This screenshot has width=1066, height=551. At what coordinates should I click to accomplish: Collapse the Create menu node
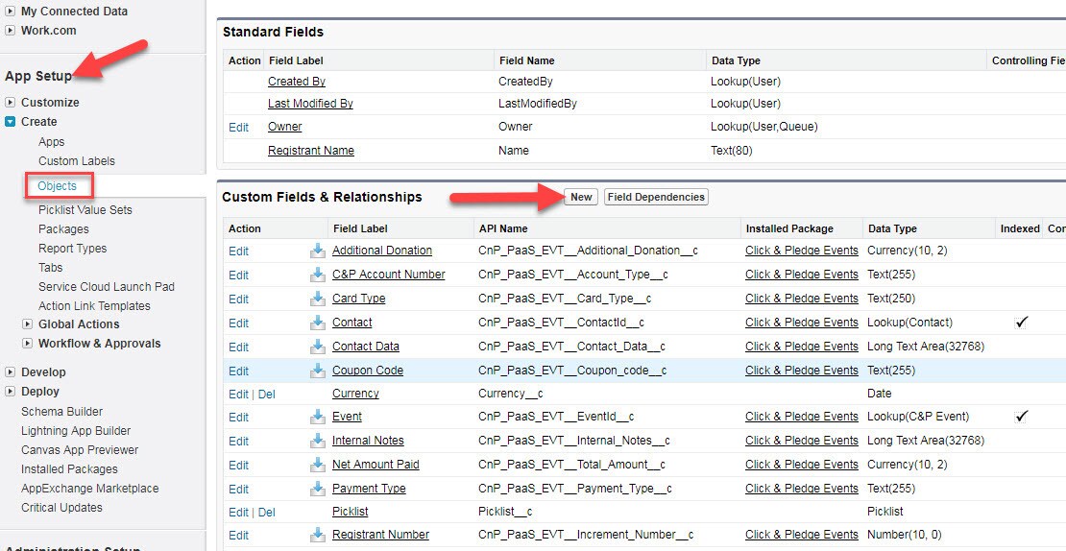(11, 122)
